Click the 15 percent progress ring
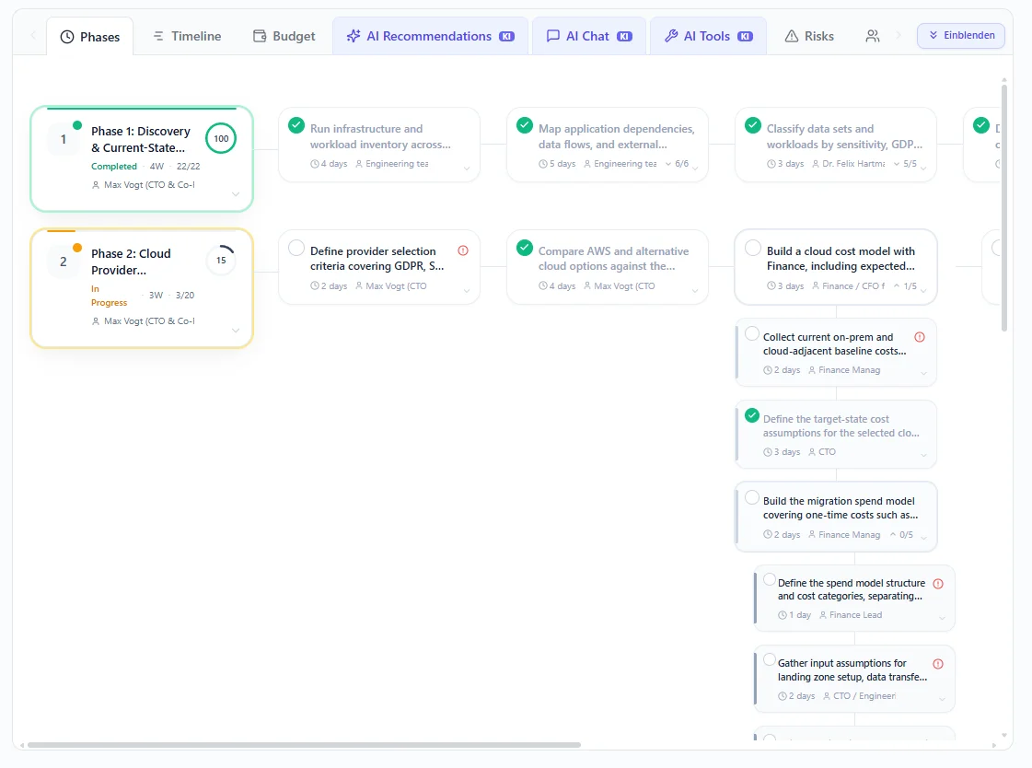The height and width of the screenshot is (768, 1032). pyautogui.click(x=221, y=261)
